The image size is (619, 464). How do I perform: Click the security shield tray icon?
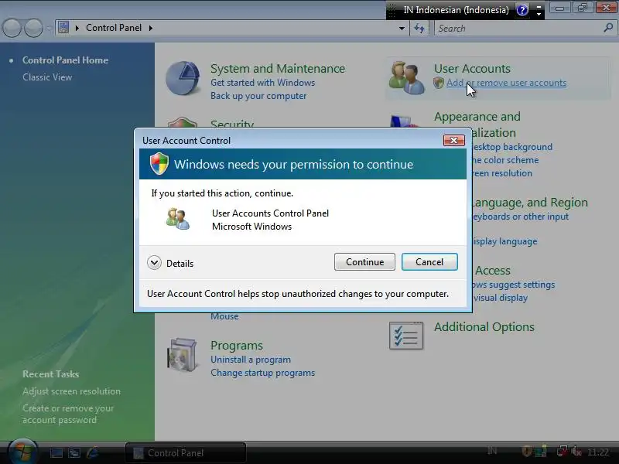coord(527,452)
